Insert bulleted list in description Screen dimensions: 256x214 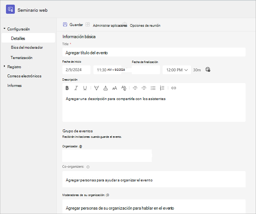[x=153, y=88]
